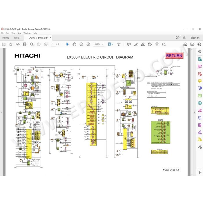Switch to the Tools tab

pos(17,38)
